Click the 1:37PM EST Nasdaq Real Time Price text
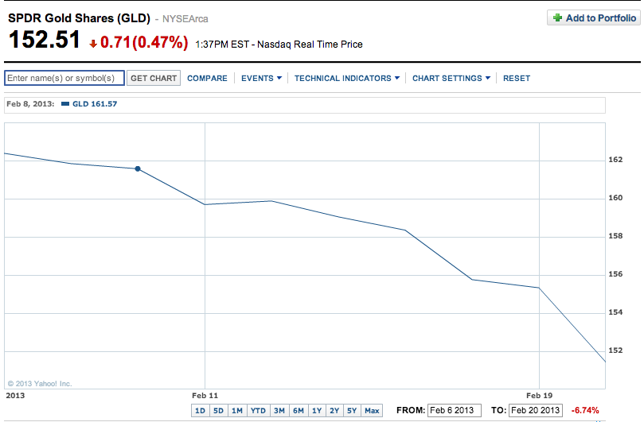 pyautogui.click(x=279, y=45)
